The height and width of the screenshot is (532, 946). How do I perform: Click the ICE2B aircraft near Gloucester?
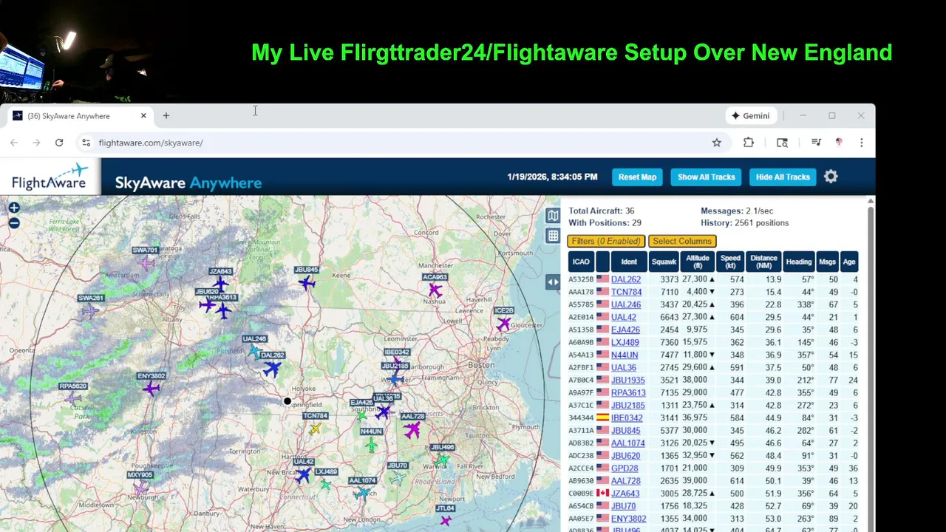pos(504,324)
